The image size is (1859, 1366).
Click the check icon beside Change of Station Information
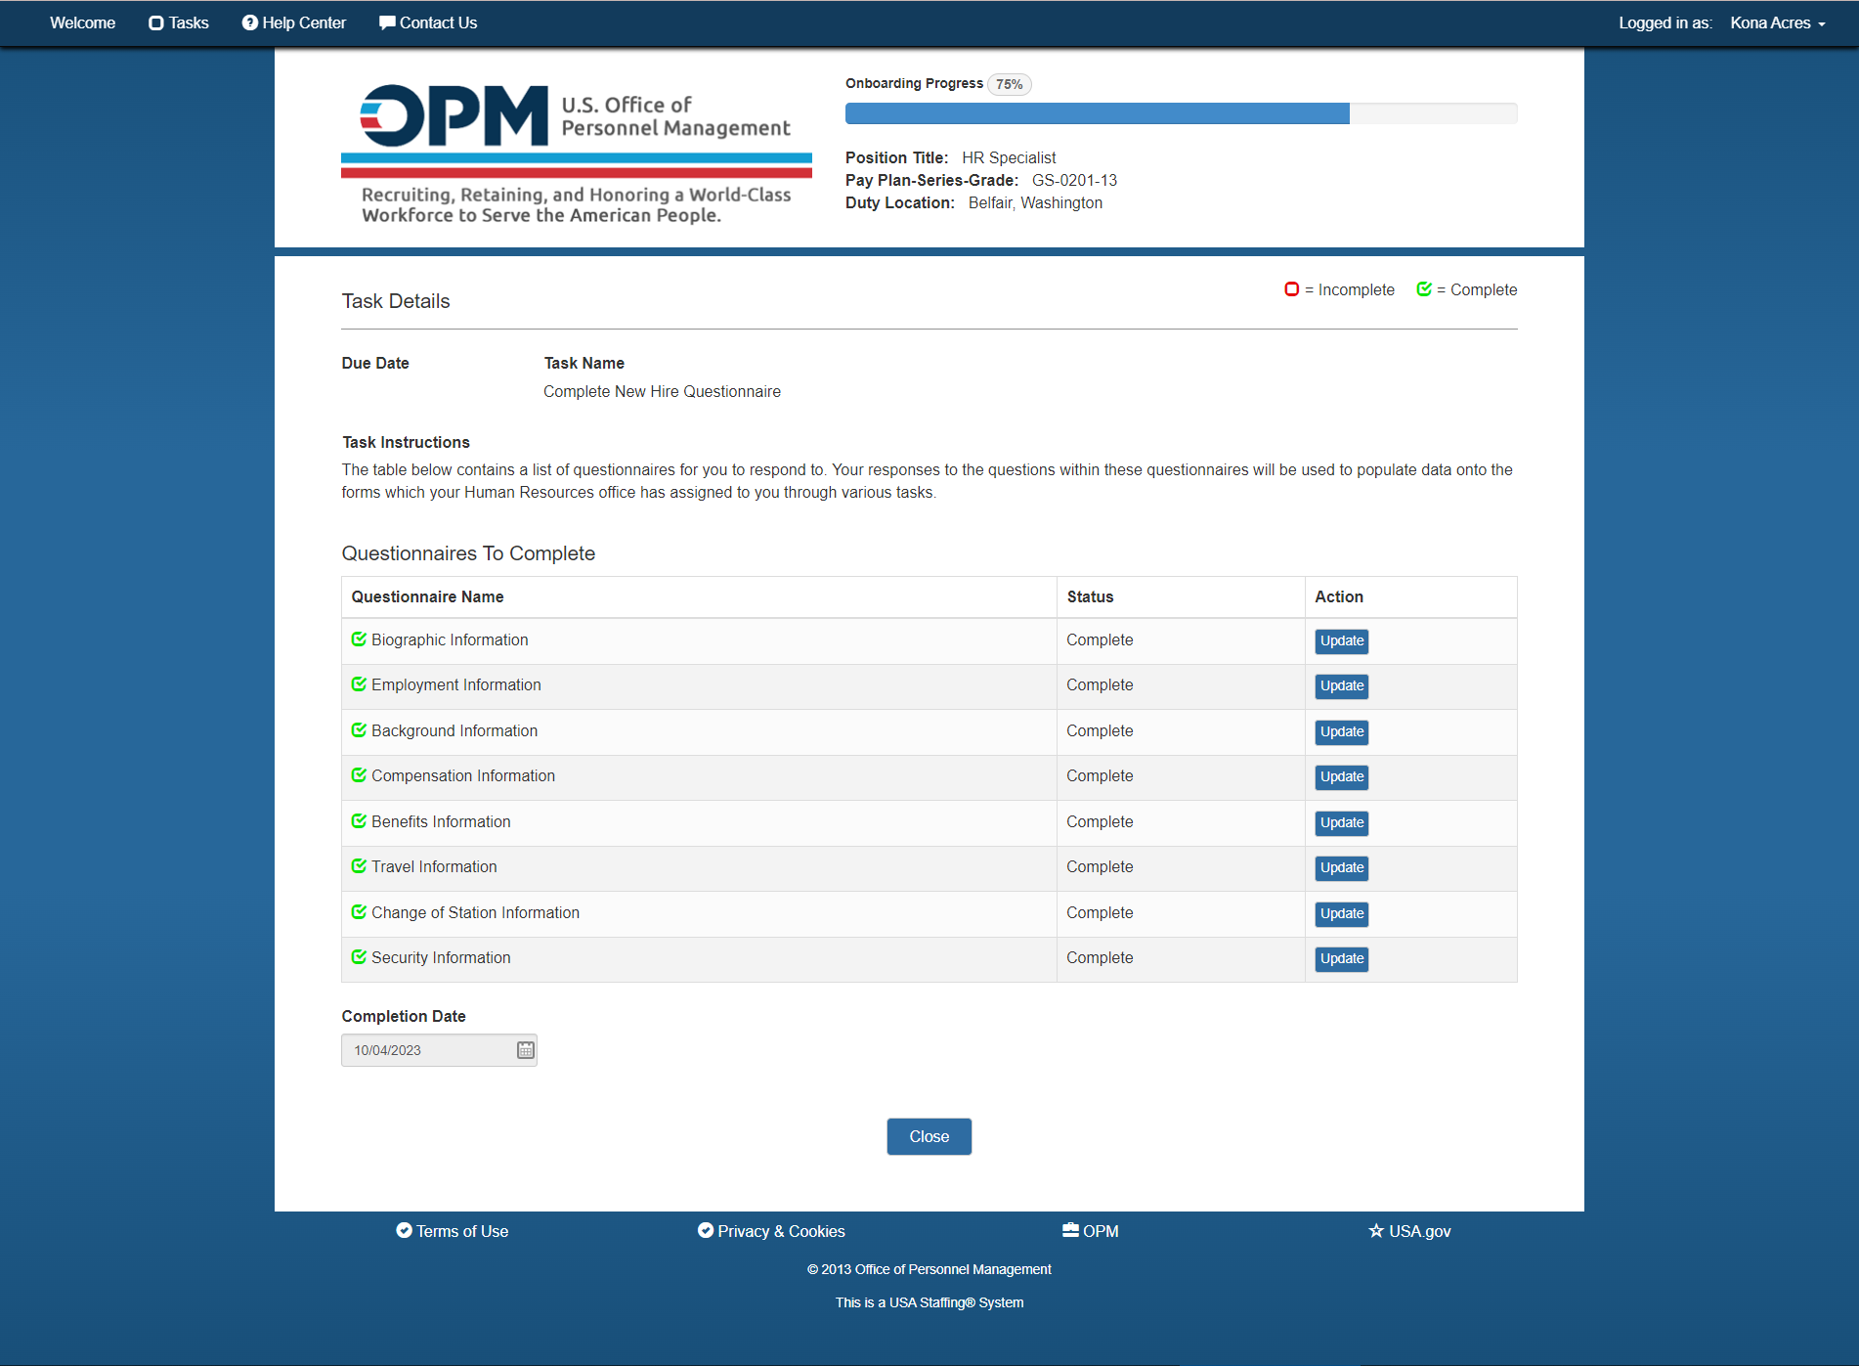[359, 912]
